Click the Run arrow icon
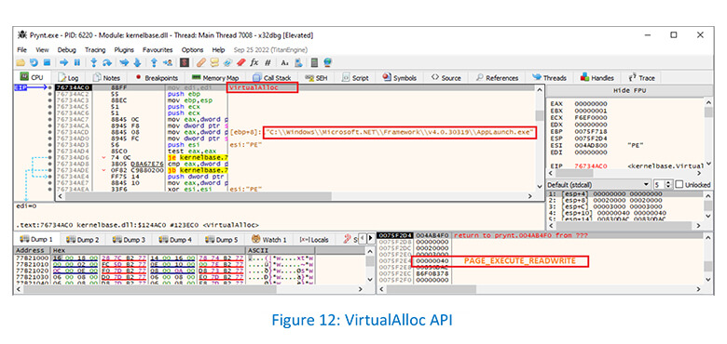Screen dimensions: 727x344 click(x=64, y=62)
